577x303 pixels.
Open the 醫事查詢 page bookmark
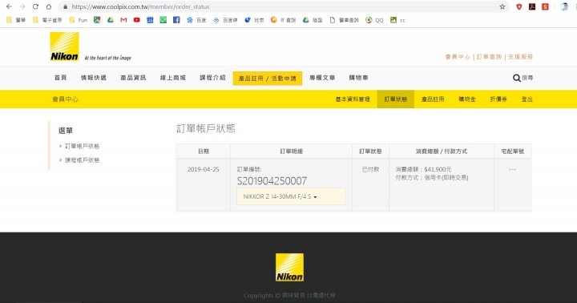click(344, 20)
